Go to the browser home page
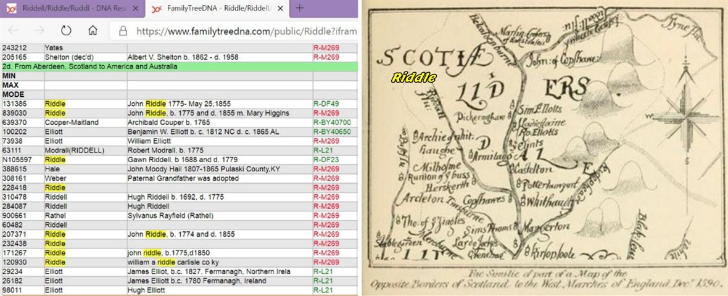The width and height of the screenshot is (728, 296). point(93,30)
